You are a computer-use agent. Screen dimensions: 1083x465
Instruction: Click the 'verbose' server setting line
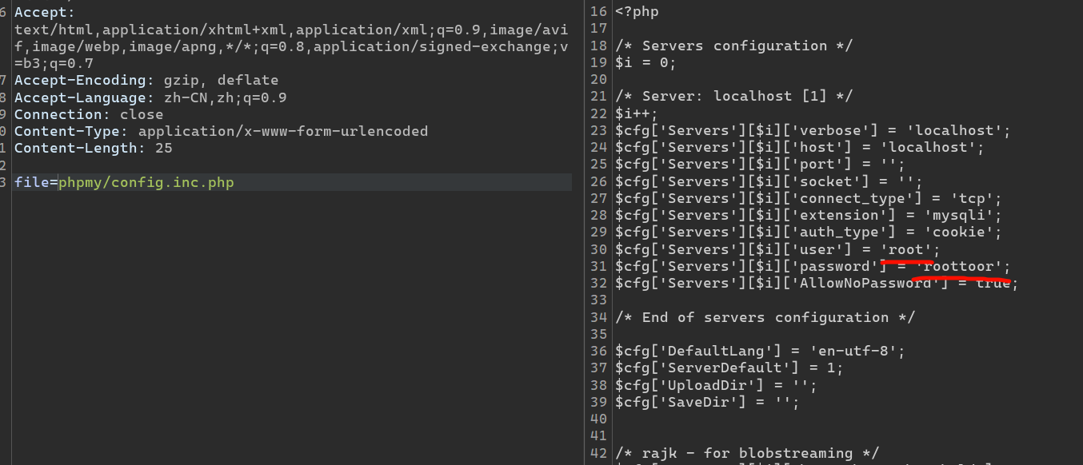pos(813,130)
